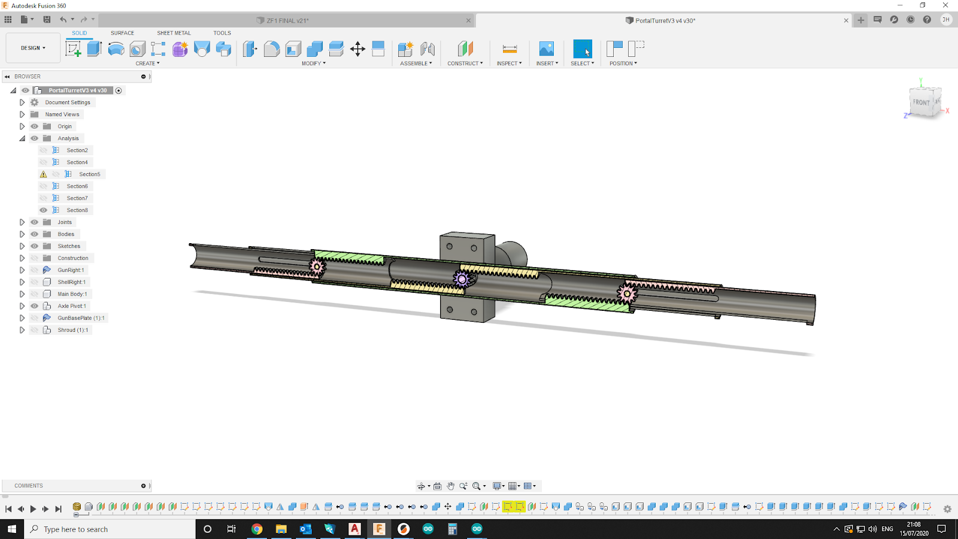Select the Rectangular Pattern tool

click(159, 49)
